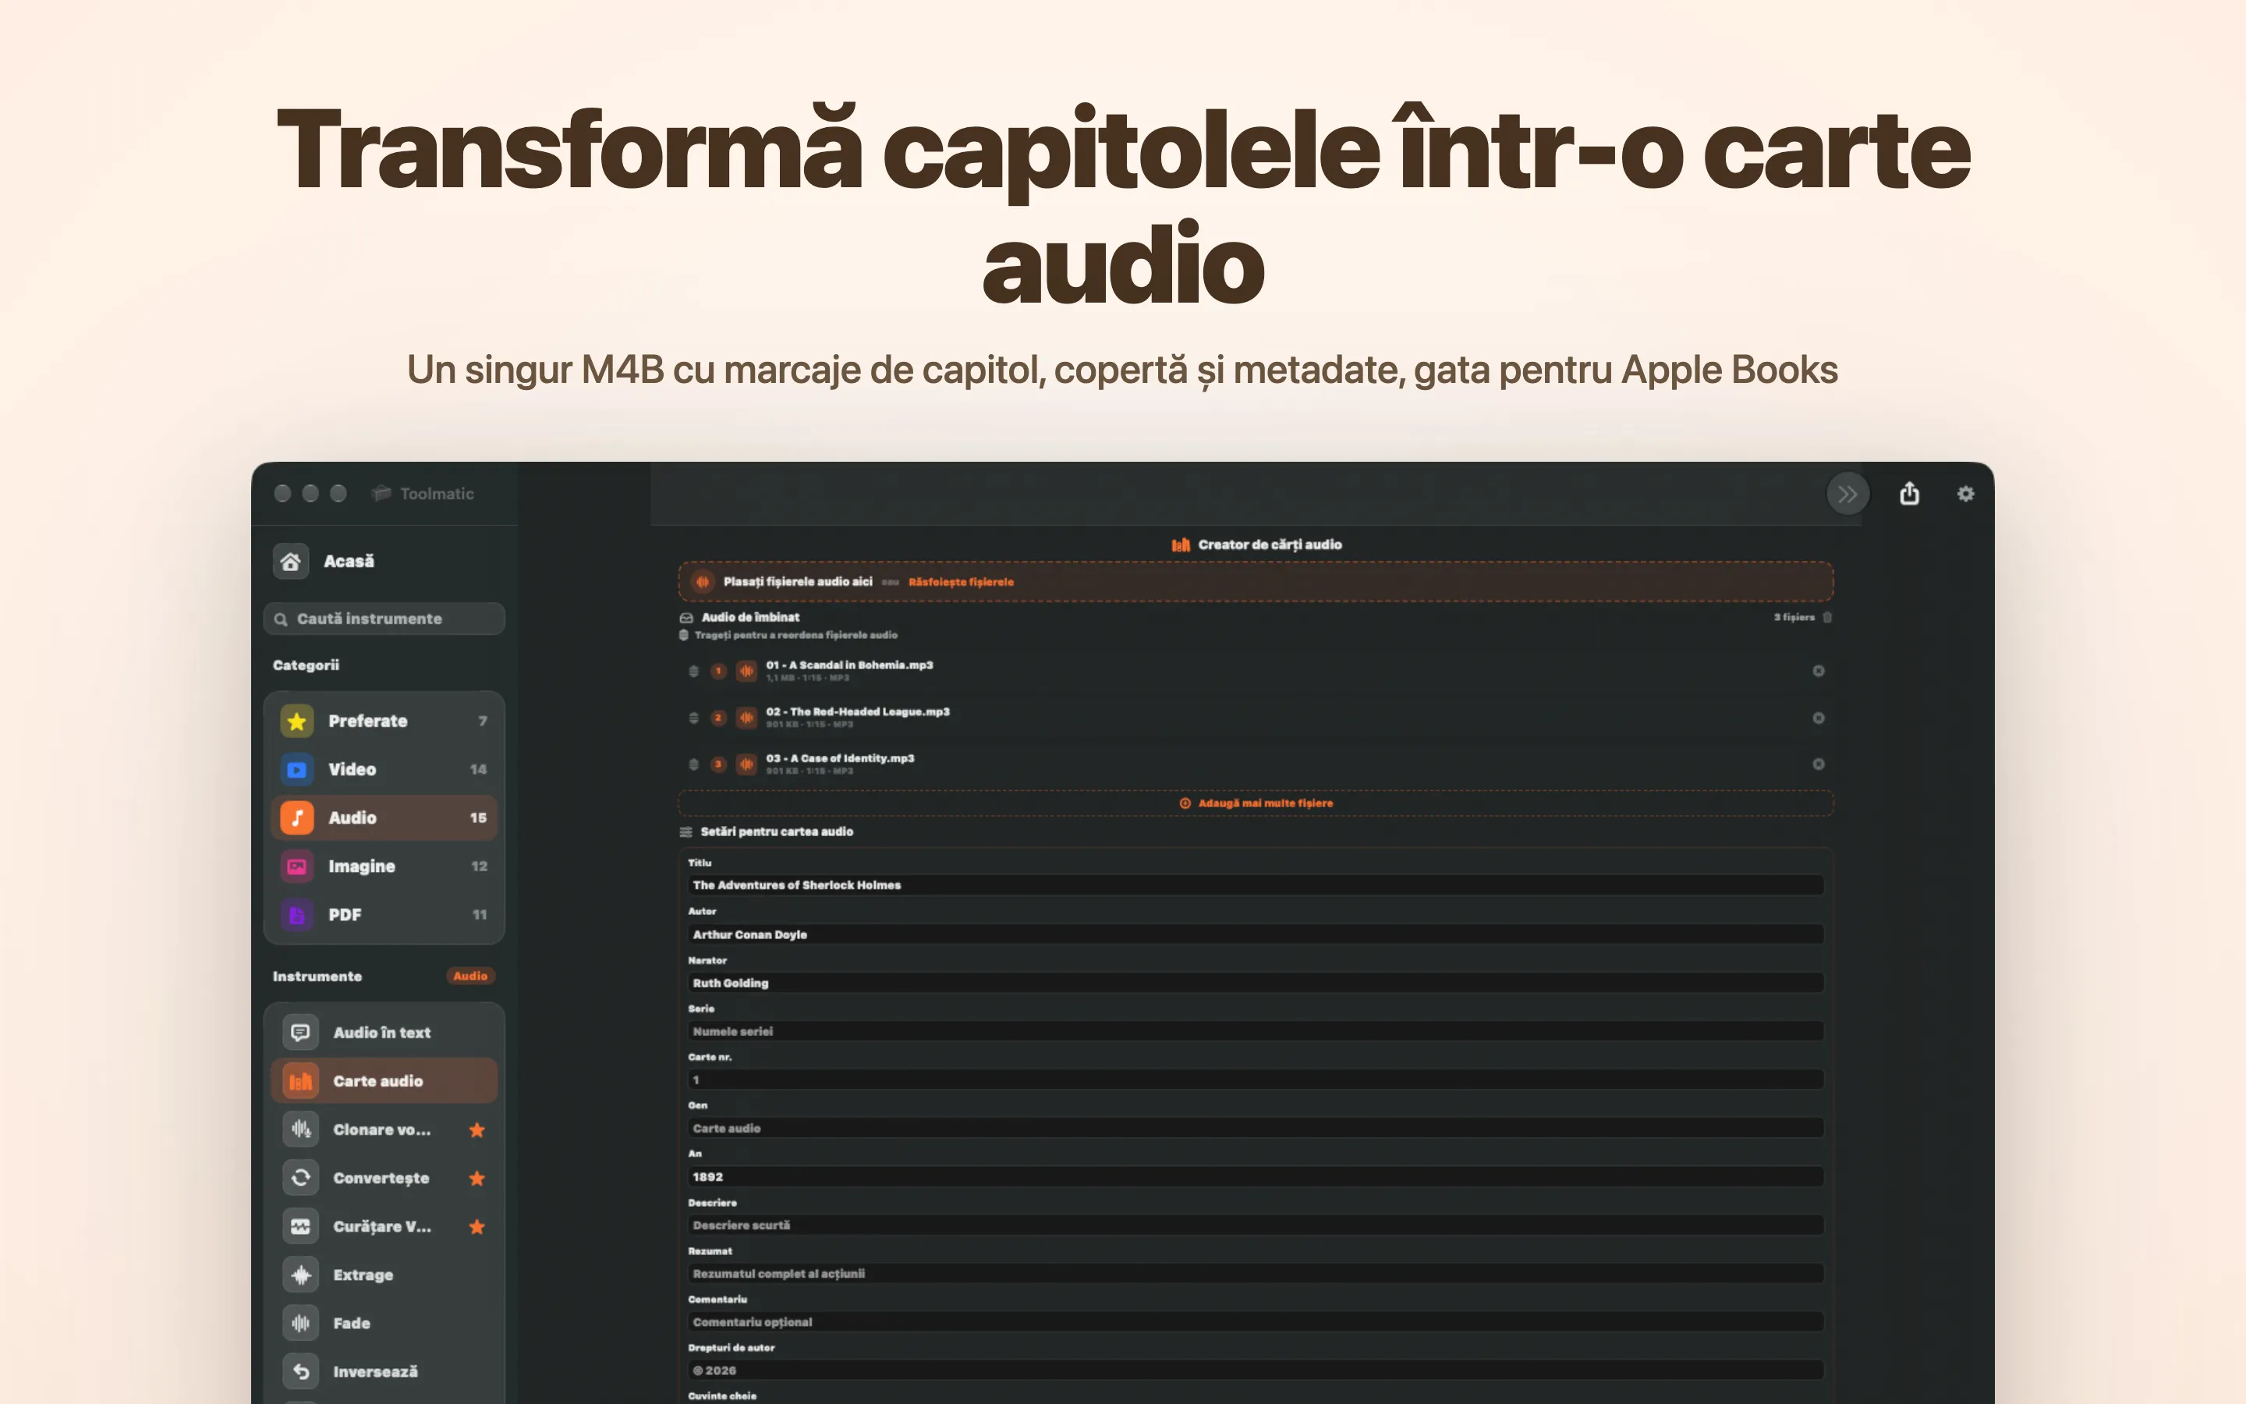2246x1404 pixels.
Task: Click the Rezumat field
Action: click(1256, 1273)
